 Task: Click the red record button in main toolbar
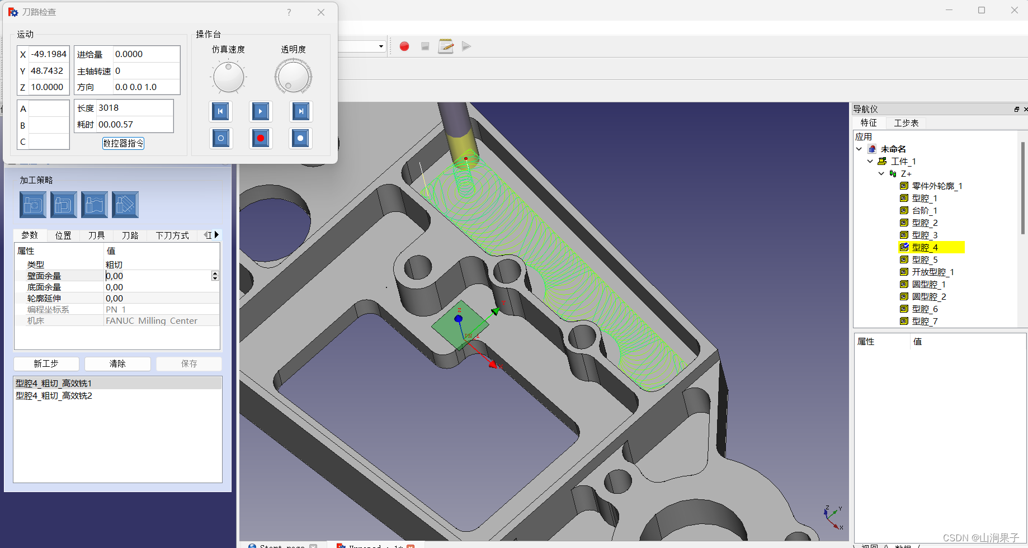(x=404, y=46)
